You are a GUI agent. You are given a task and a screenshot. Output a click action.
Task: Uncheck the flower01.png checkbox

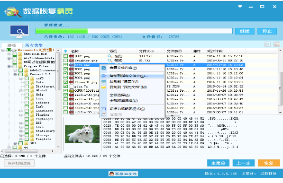65,82
